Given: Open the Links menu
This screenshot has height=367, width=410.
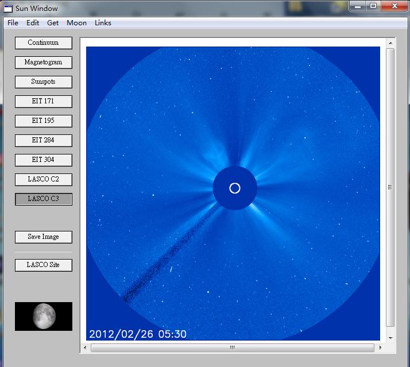Looking at the screenshot, I should coord(103,23).
